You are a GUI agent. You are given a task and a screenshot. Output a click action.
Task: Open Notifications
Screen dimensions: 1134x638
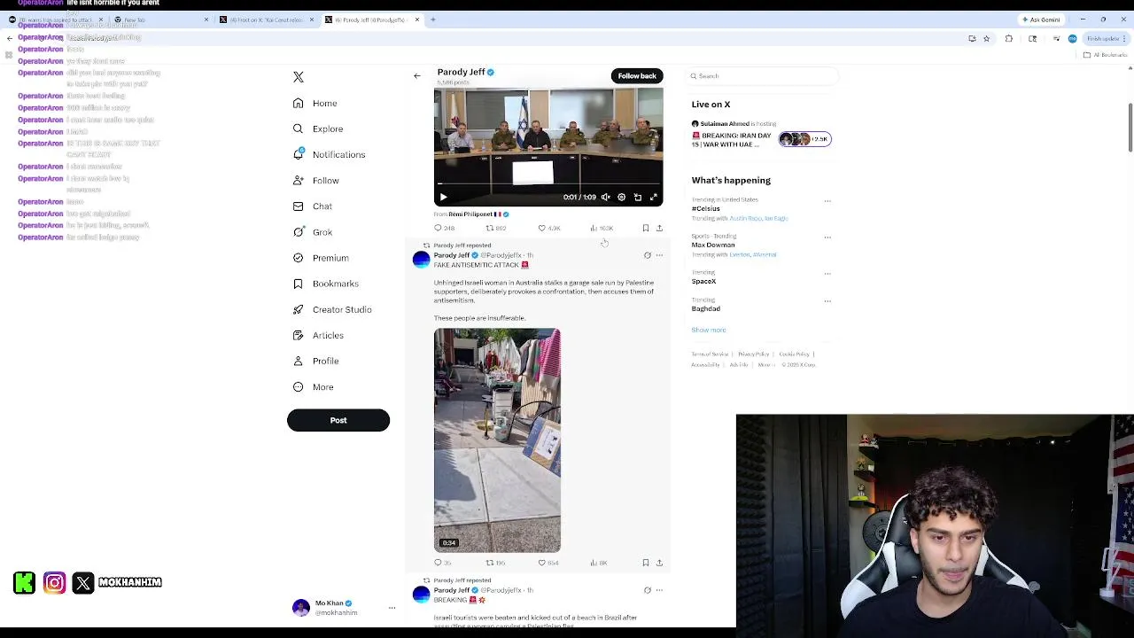329,154
